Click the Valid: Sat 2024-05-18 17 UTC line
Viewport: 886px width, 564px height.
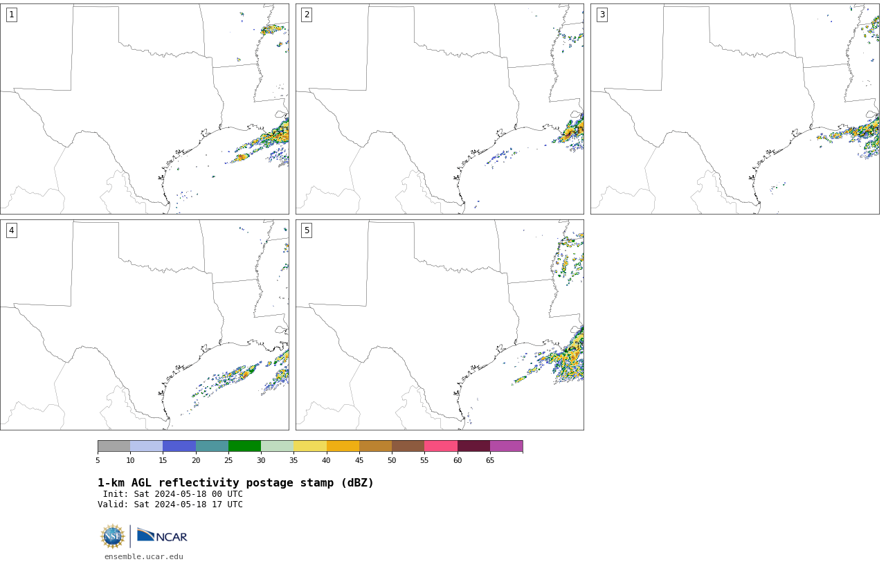coord(170,504)
